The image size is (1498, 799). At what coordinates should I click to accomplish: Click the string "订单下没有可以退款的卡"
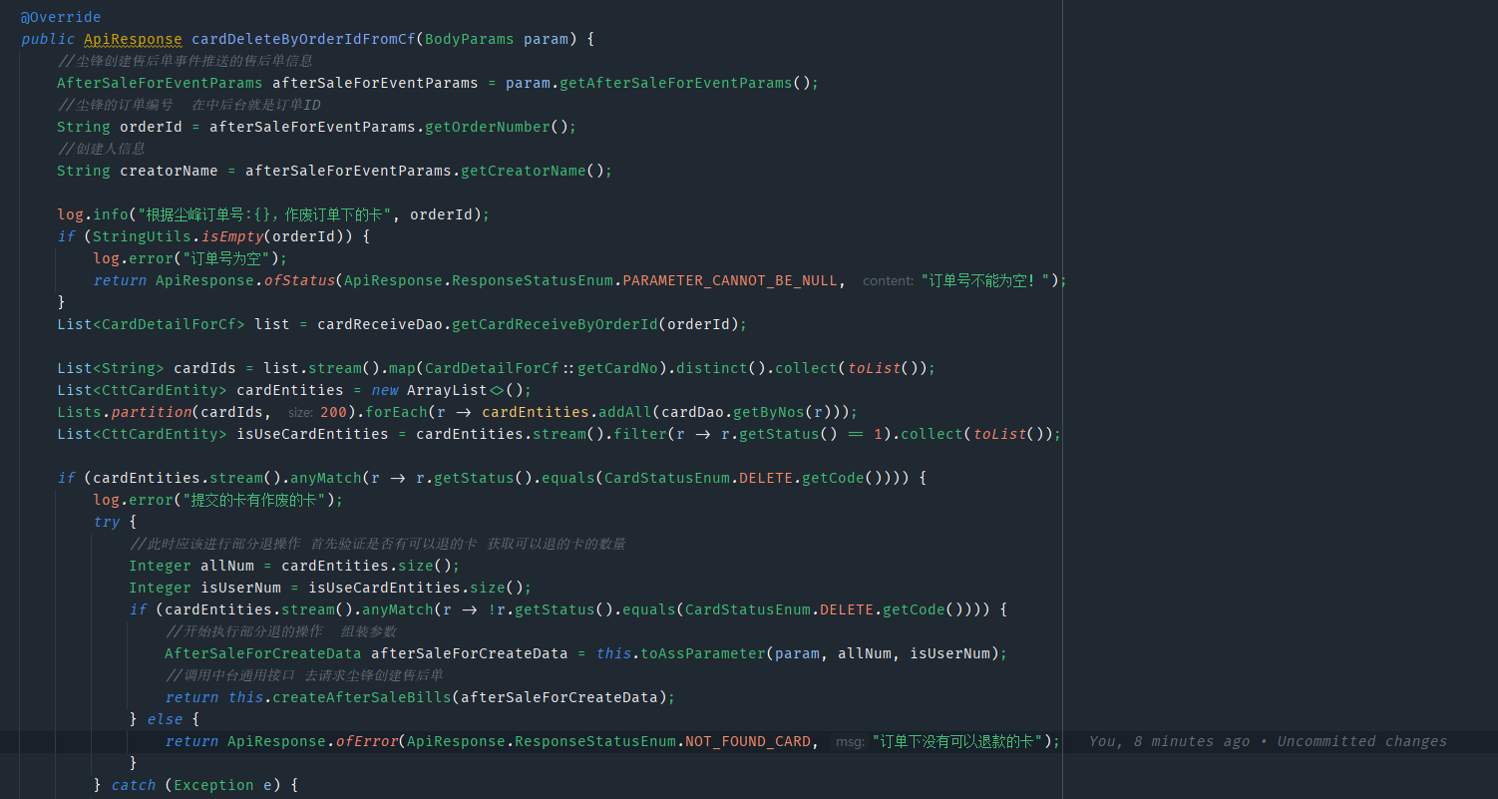point(958,741)
